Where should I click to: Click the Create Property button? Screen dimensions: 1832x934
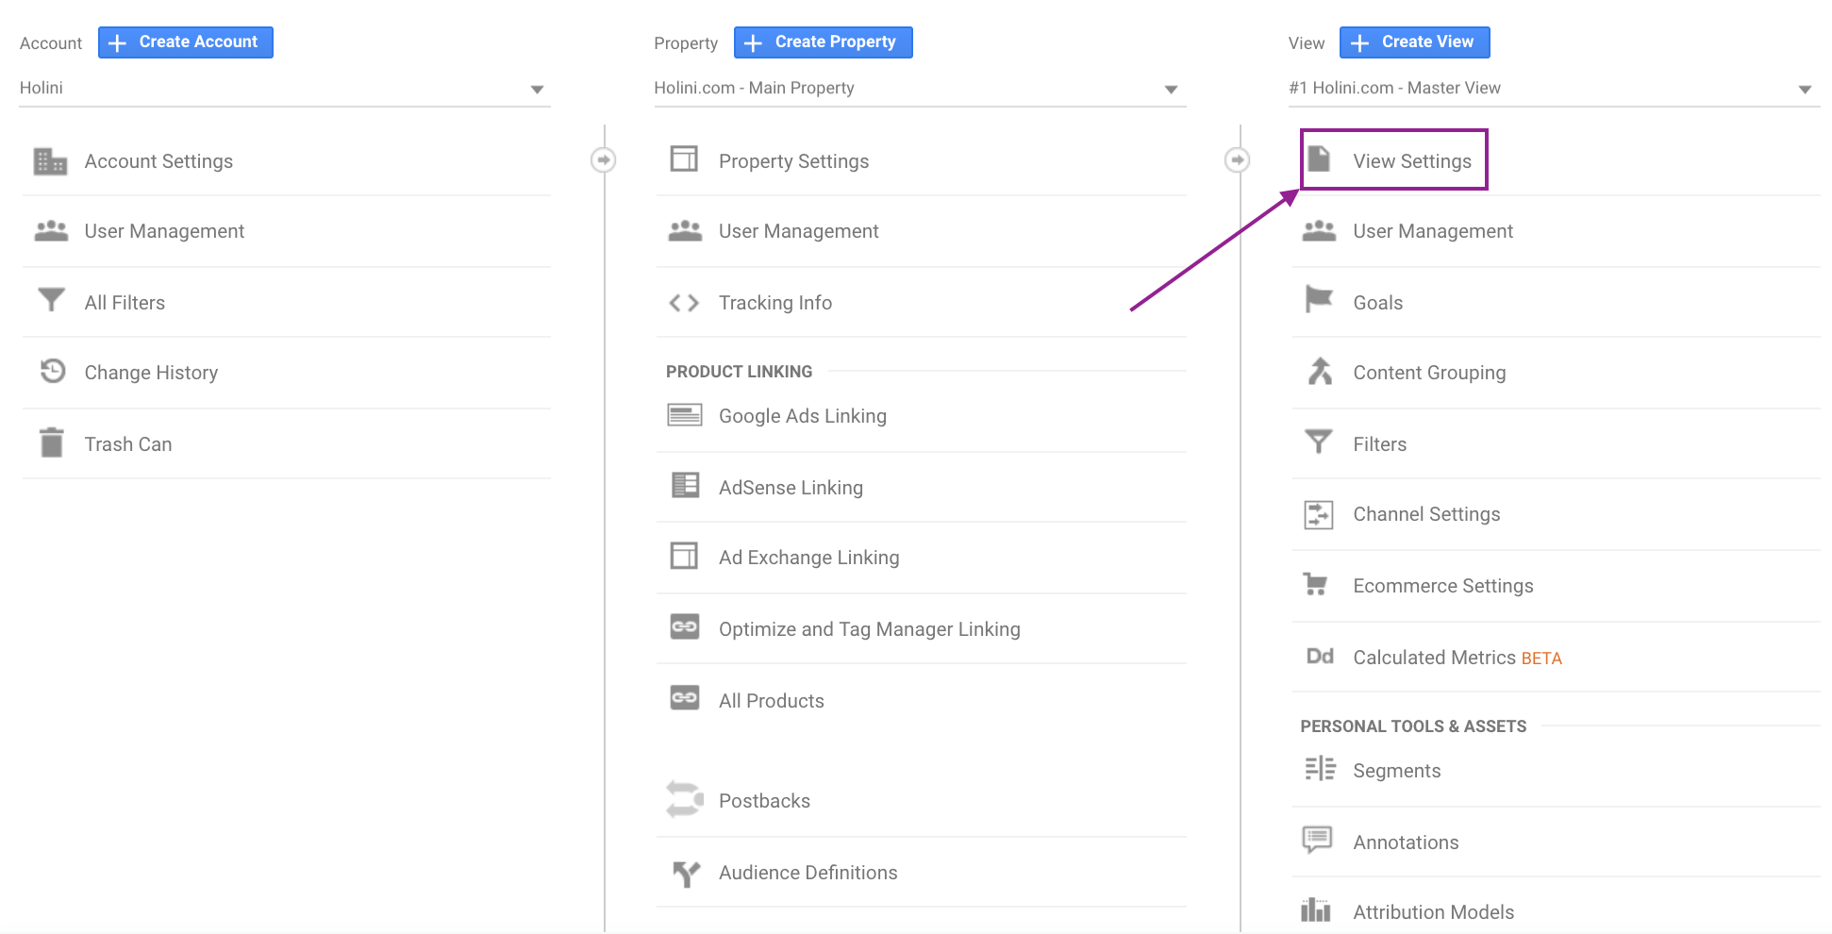[x=824, y=42]
